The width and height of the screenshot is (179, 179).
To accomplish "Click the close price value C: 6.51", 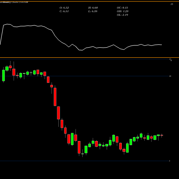I will click(64, 11).
